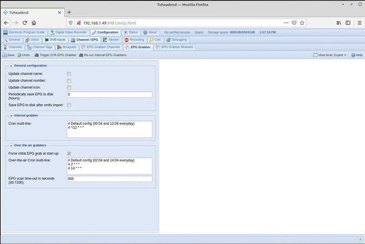
Task: Enable Update channel icon checkbox
Action: [x=69, y=87]
